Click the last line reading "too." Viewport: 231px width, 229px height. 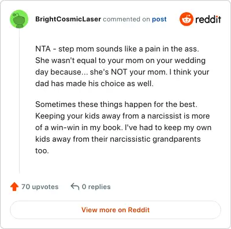pyautogui.click(x=42, y=150)
